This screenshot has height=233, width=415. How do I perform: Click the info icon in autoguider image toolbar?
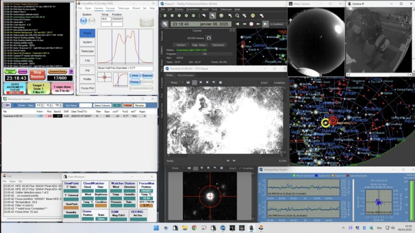pos(221,168)
